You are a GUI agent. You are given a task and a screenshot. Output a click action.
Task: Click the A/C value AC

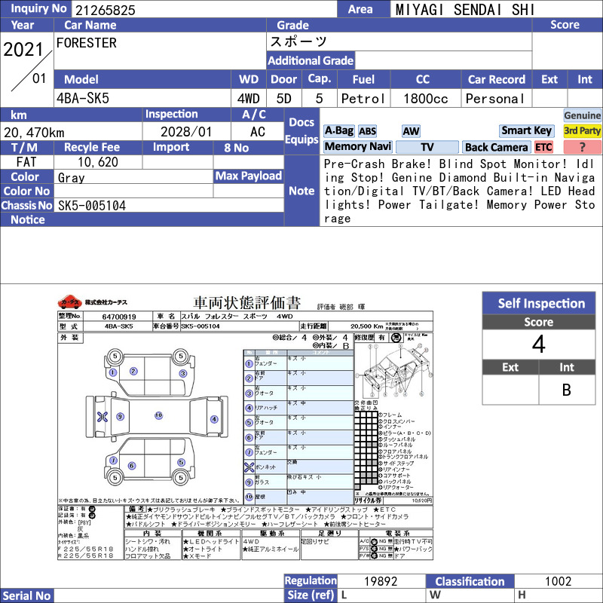tap(257, 132)
